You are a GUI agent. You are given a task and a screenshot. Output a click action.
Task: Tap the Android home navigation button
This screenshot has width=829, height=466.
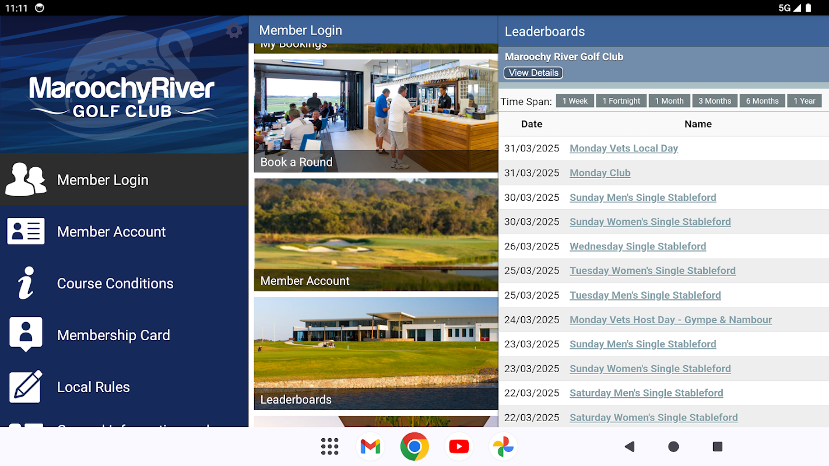point(673,447)
